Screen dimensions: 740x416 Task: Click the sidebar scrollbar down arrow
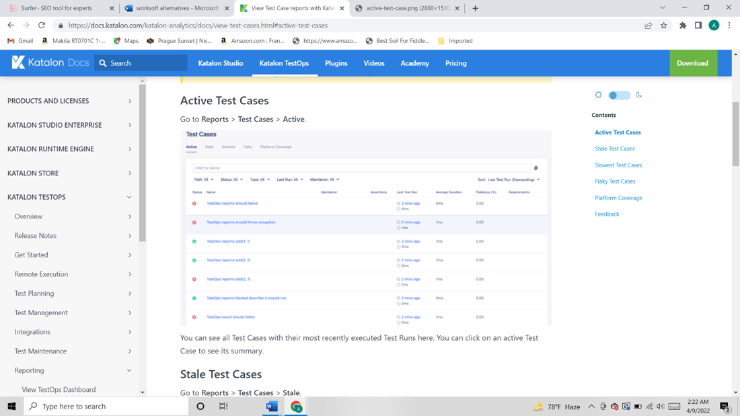tap(143, 392)
